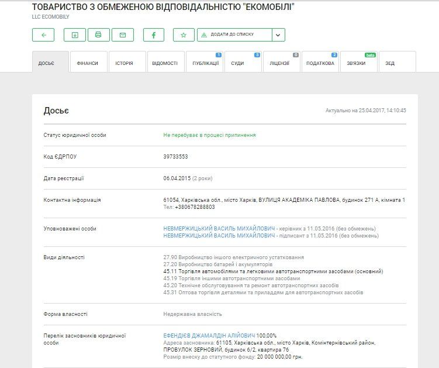This screenshot has width=439, height=368.
Task: Click activity 27.20 Виробництво батарей і акумуляторів
Action: (218, 264)
